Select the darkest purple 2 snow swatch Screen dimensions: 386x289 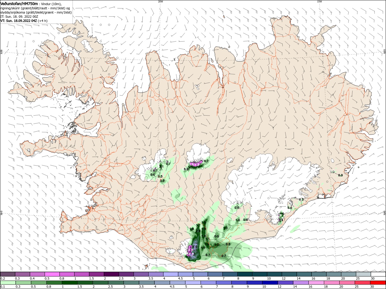(111, 274)
